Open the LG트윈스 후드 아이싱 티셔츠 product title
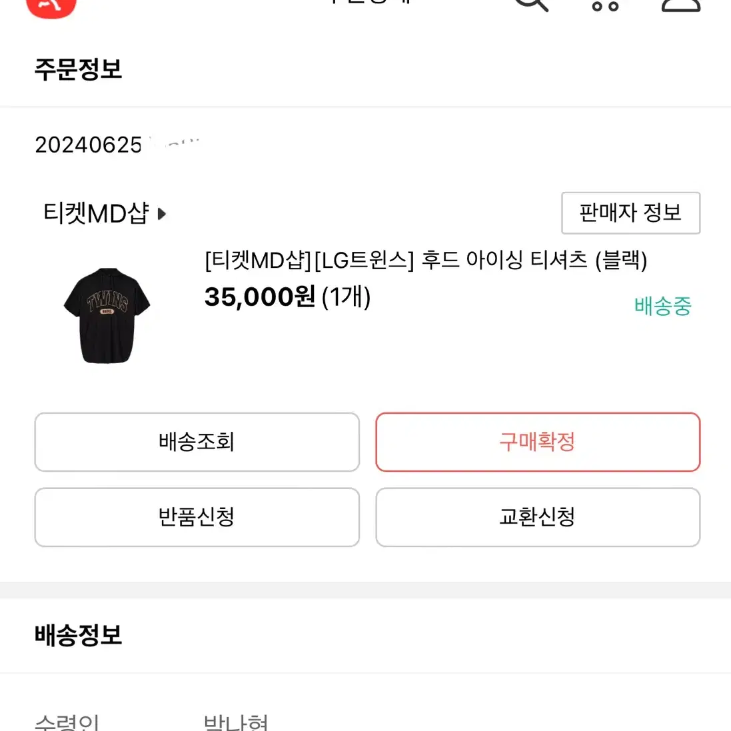 click(x=426, y=260)
